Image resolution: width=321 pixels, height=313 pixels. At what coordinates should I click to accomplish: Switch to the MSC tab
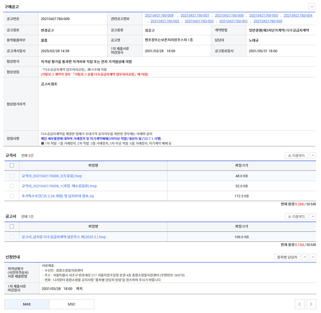tap(71, 304)
